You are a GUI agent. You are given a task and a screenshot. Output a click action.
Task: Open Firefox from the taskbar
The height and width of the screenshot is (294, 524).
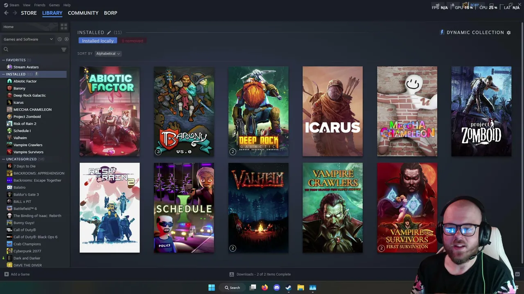(265, 287)
